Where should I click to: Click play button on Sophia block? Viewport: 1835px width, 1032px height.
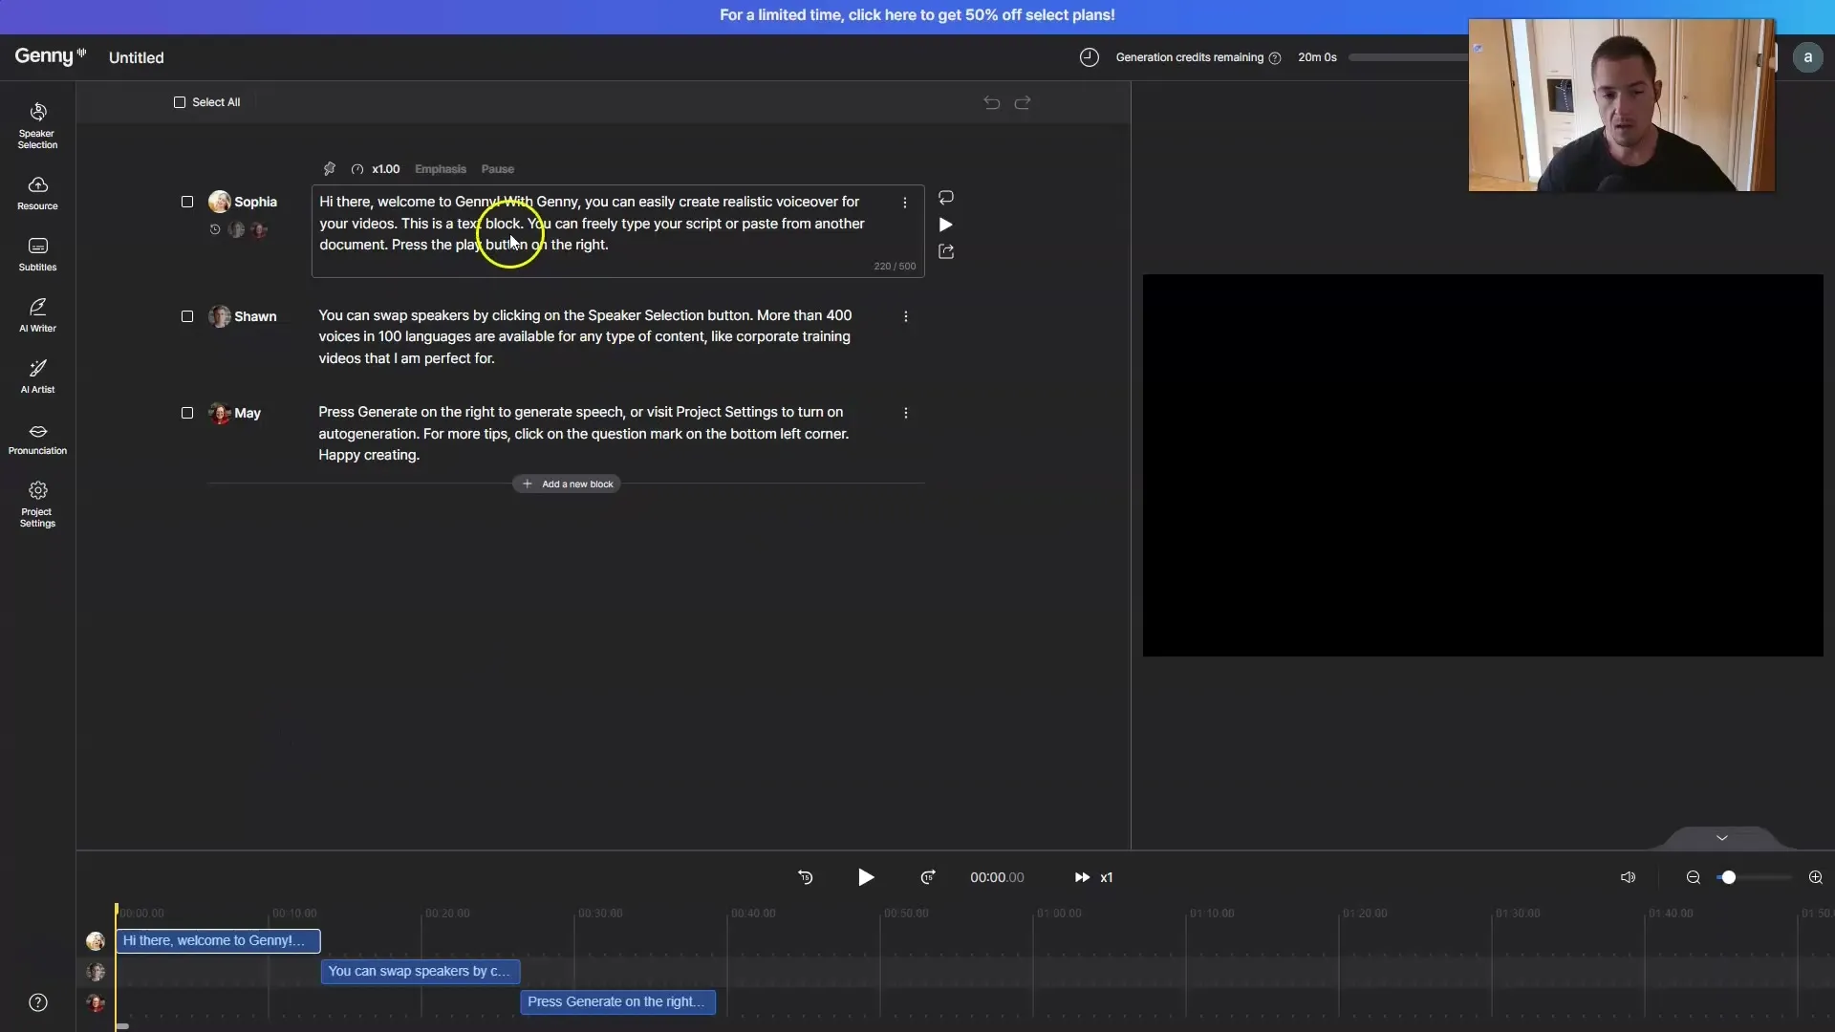pos(945,226)
